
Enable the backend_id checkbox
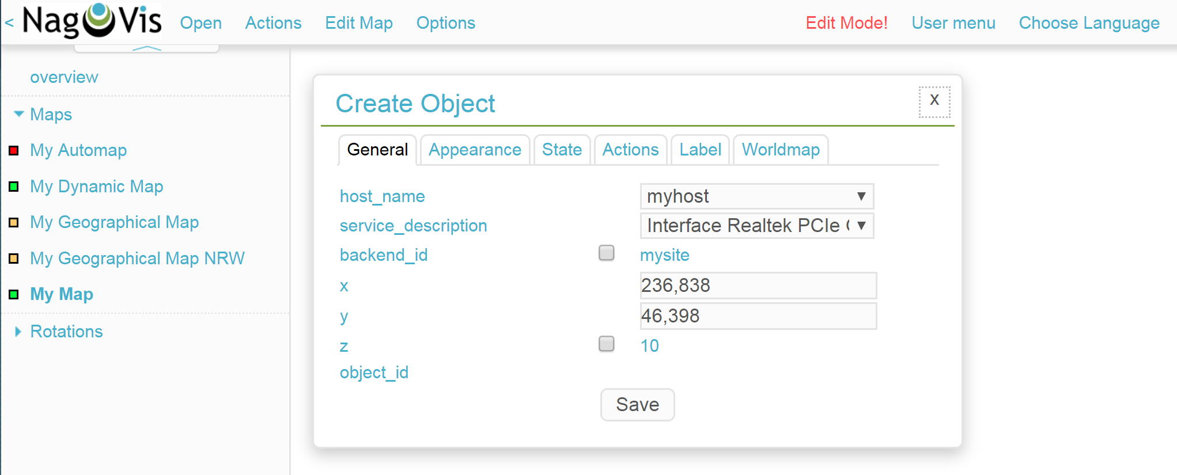606,253
